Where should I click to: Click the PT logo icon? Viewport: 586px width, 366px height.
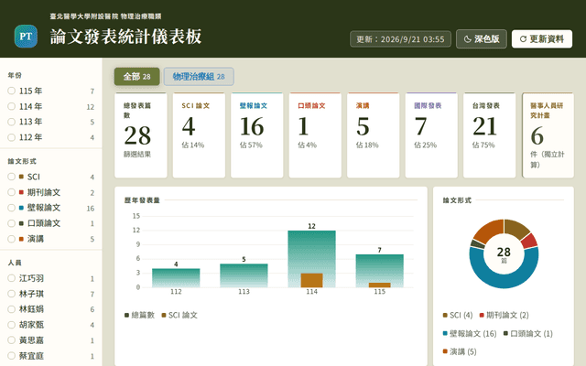point(26,37)
